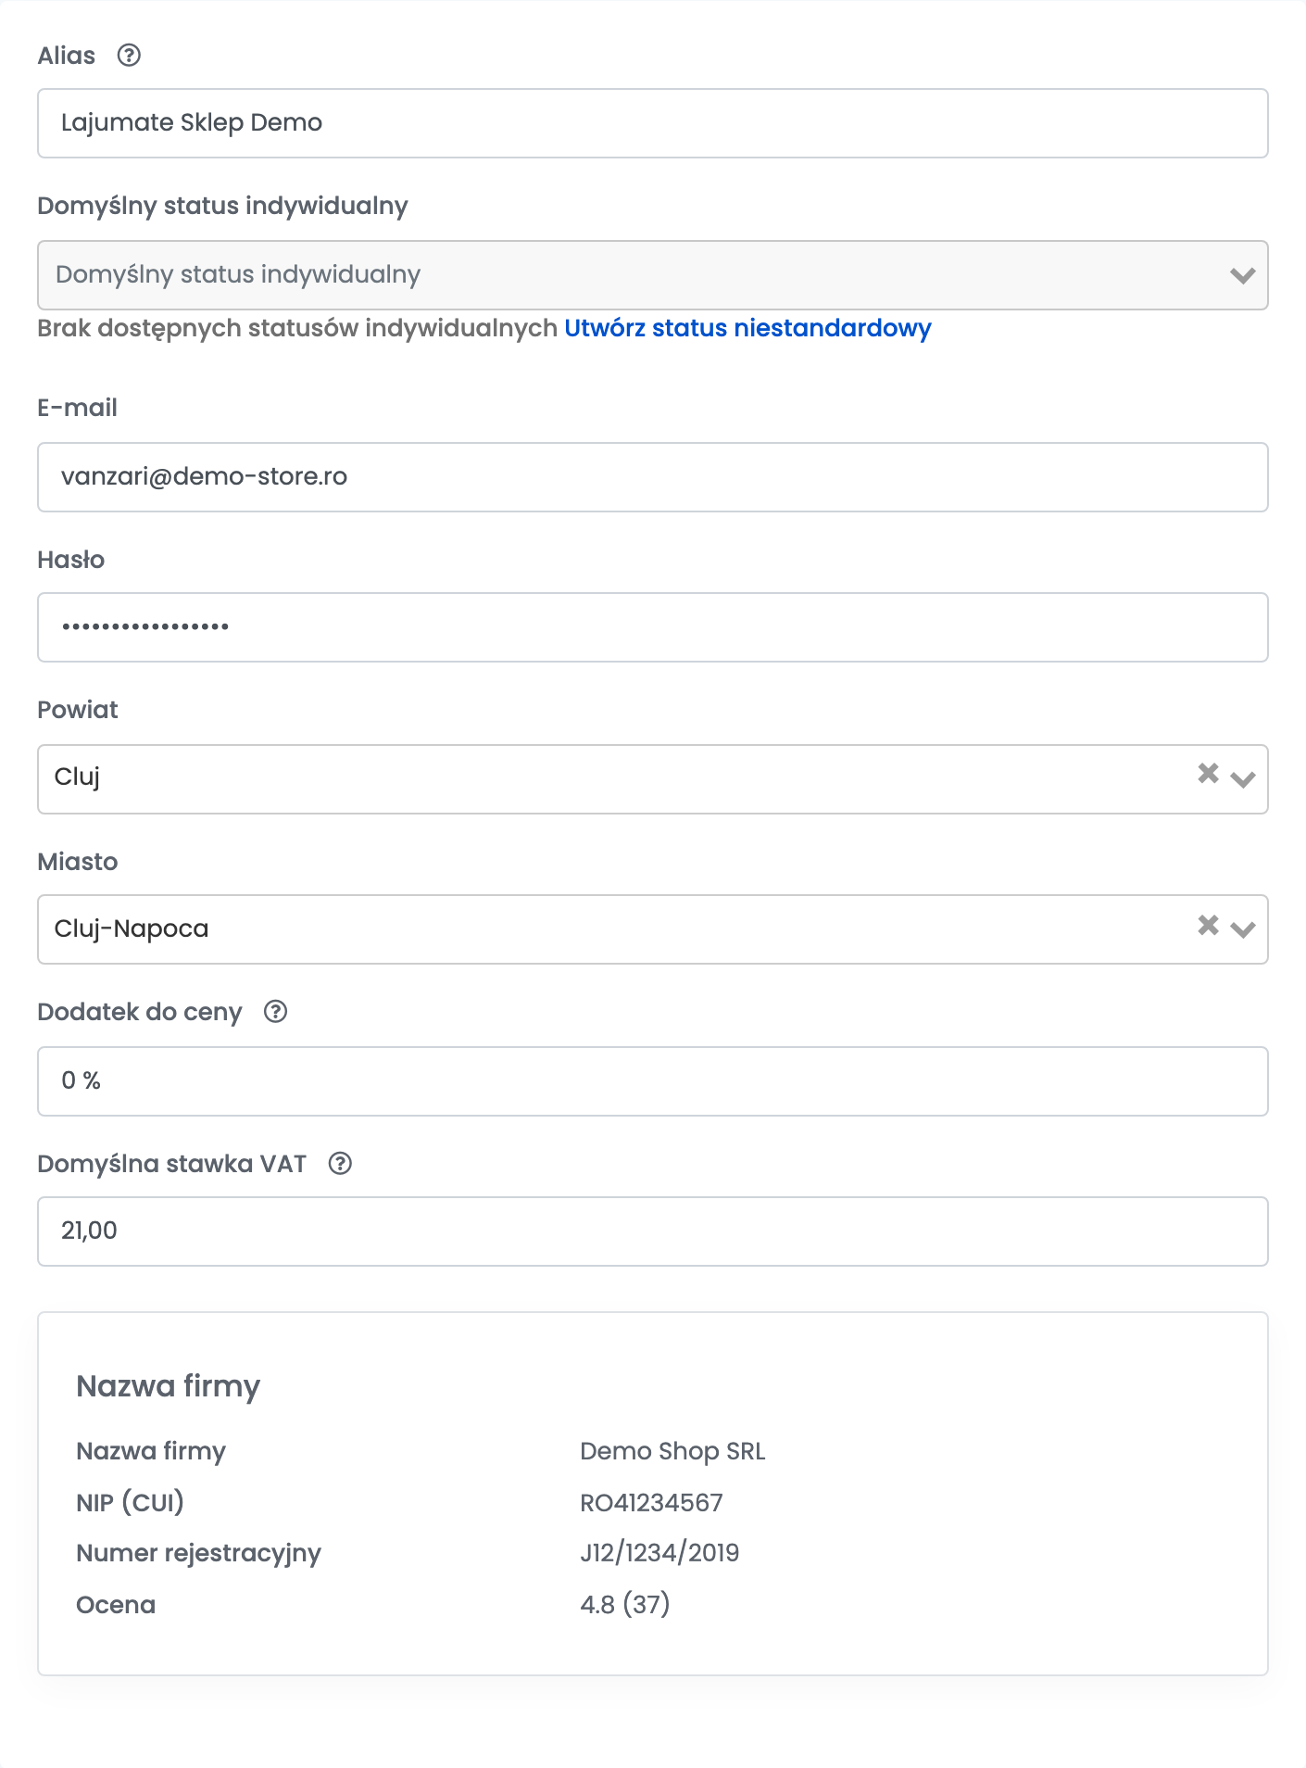The width and height of the screenshot is (1306, 1768).
Task: Click the Domyślna stawka VAT help icon
Action: coord(340,1163)
